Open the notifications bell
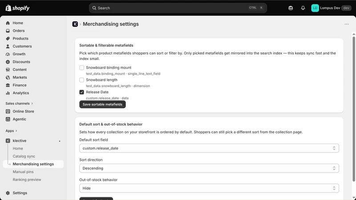Image resolution: width=356 pixels, height=200 pixels. (x=303, y=8)
